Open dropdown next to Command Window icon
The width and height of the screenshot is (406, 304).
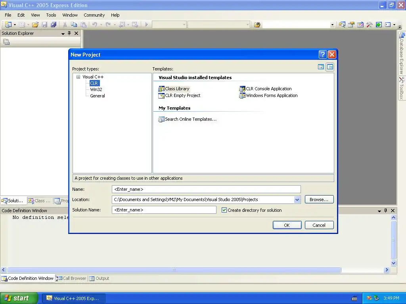pos(394,25)
